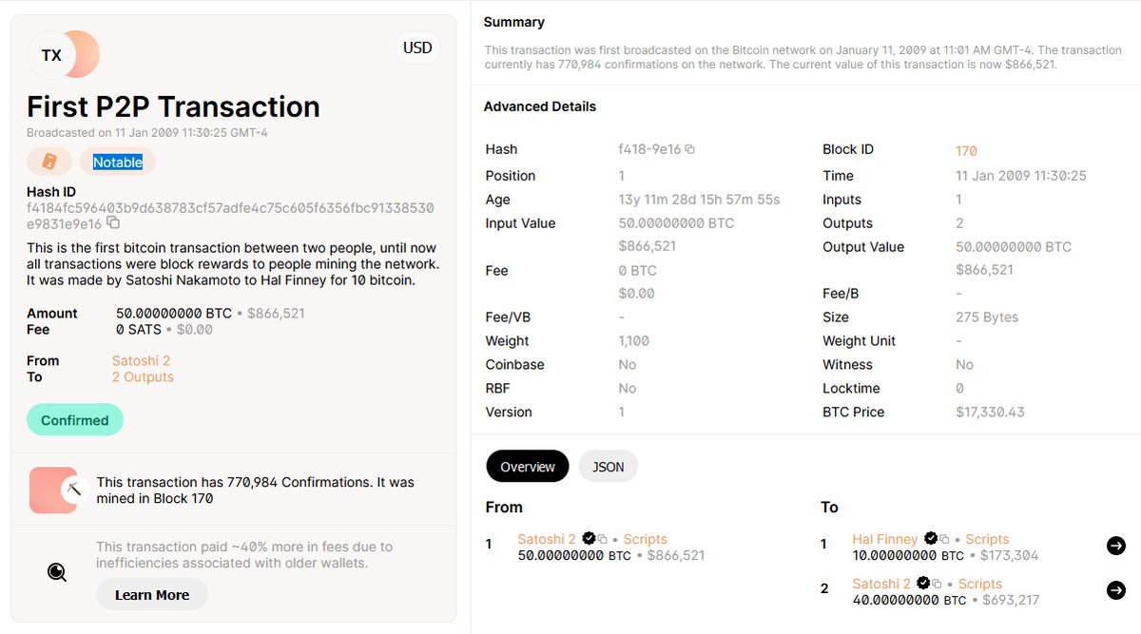Select the Overview tab
The image size is (1141, 634).
[527, 467]
